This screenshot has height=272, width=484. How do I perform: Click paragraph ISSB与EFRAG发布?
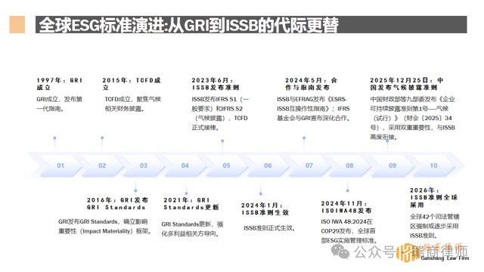coord(313,109)
